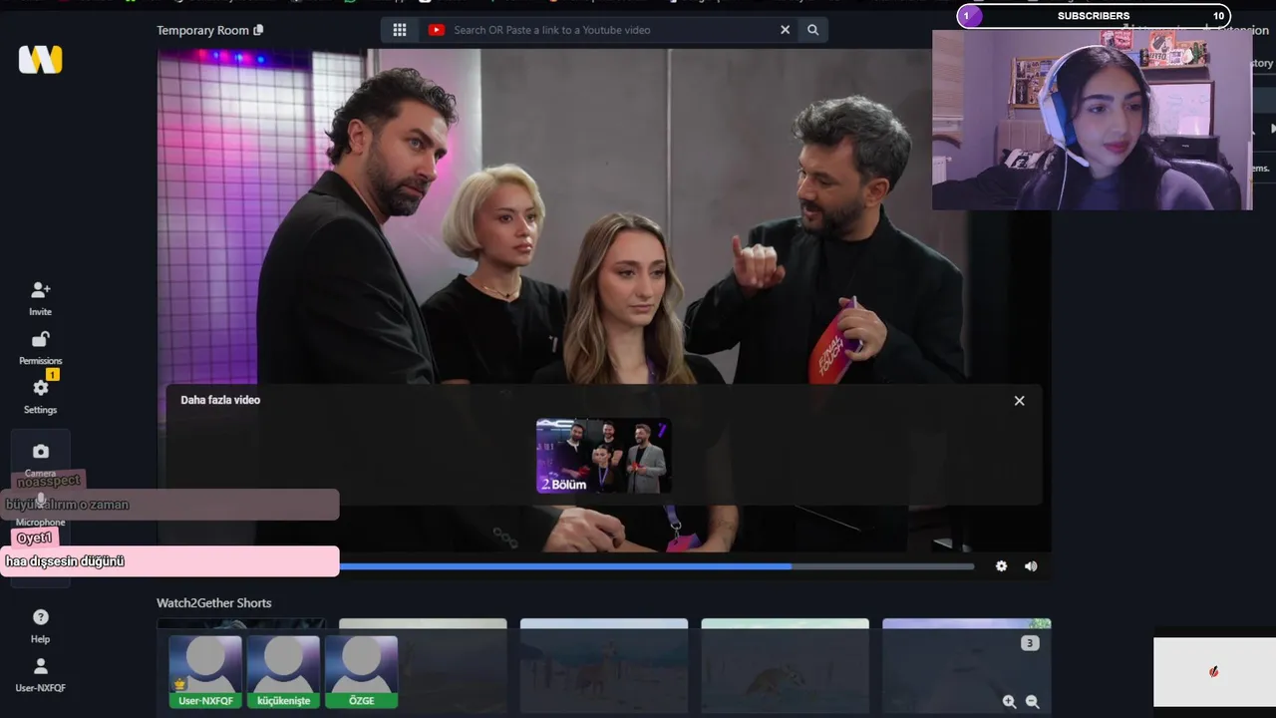This screenshot has width=1276, height=718.
Task: Zoom in participant tiles
Action: tap(1009, 702)
